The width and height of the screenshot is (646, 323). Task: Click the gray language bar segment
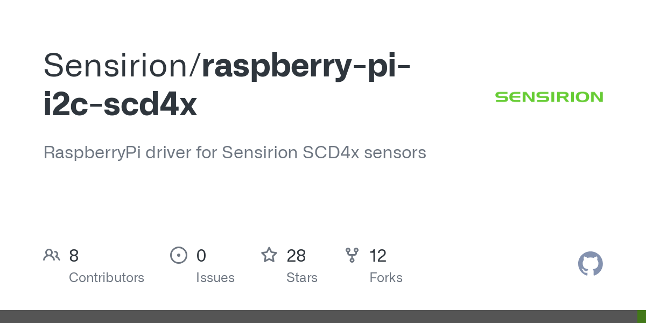pyautogui.click(x=319, y=317)
